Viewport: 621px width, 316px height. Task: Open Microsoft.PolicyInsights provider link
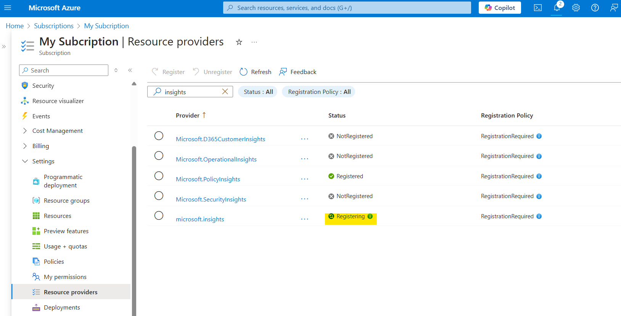pos(208,179)
